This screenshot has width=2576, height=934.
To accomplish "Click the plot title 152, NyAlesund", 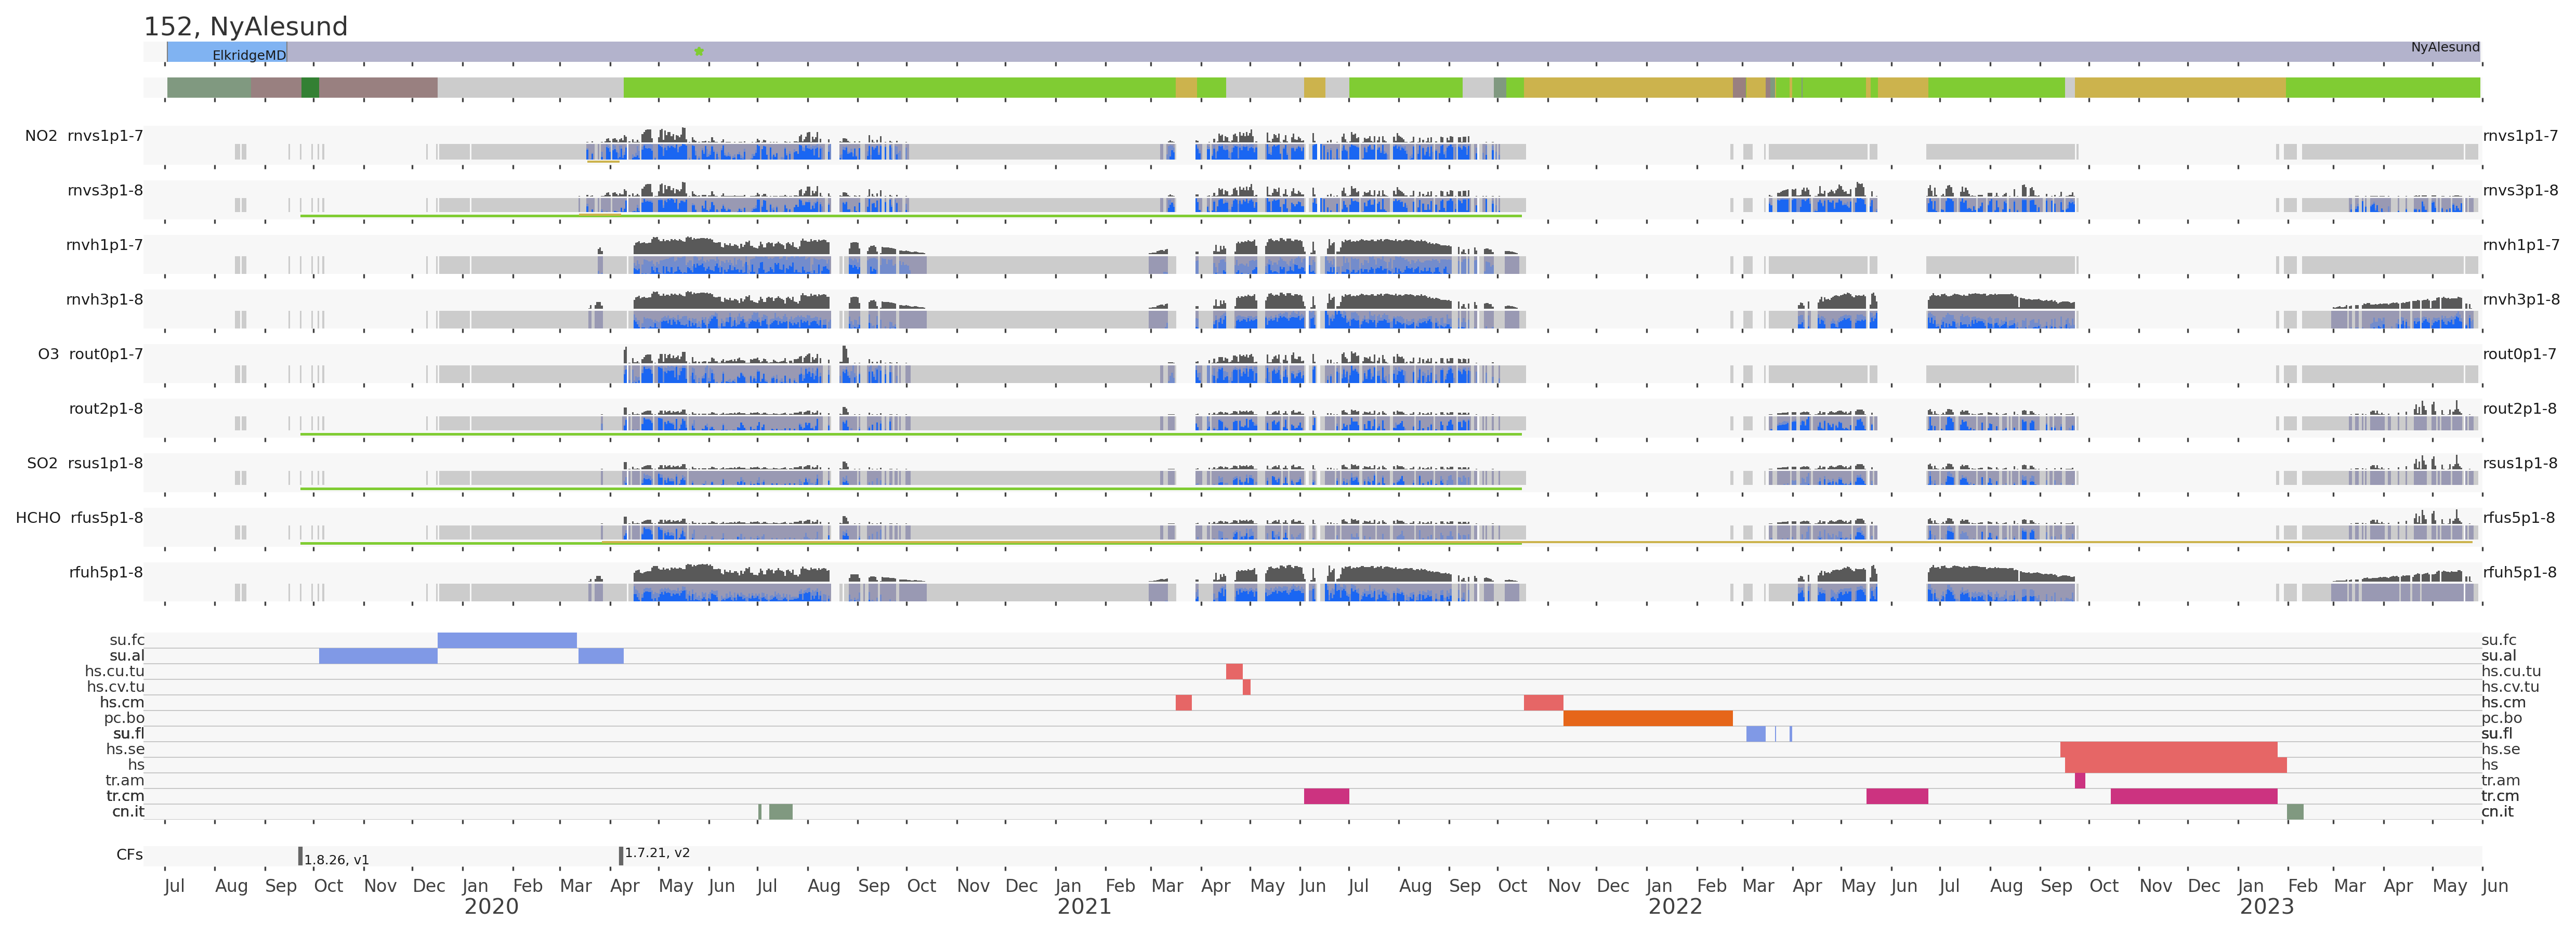I will coord(246,27).
